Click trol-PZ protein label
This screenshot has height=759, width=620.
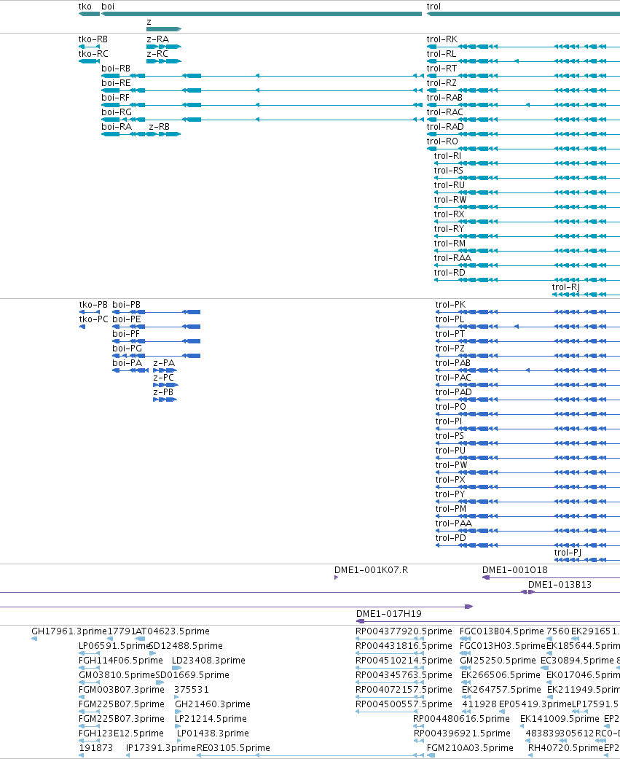(x=450, y=349)
